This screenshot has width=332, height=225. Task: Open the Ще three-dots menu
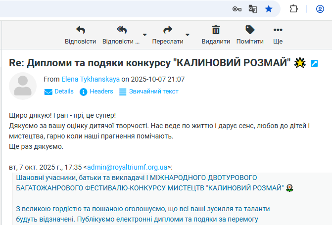click(278, 30)
